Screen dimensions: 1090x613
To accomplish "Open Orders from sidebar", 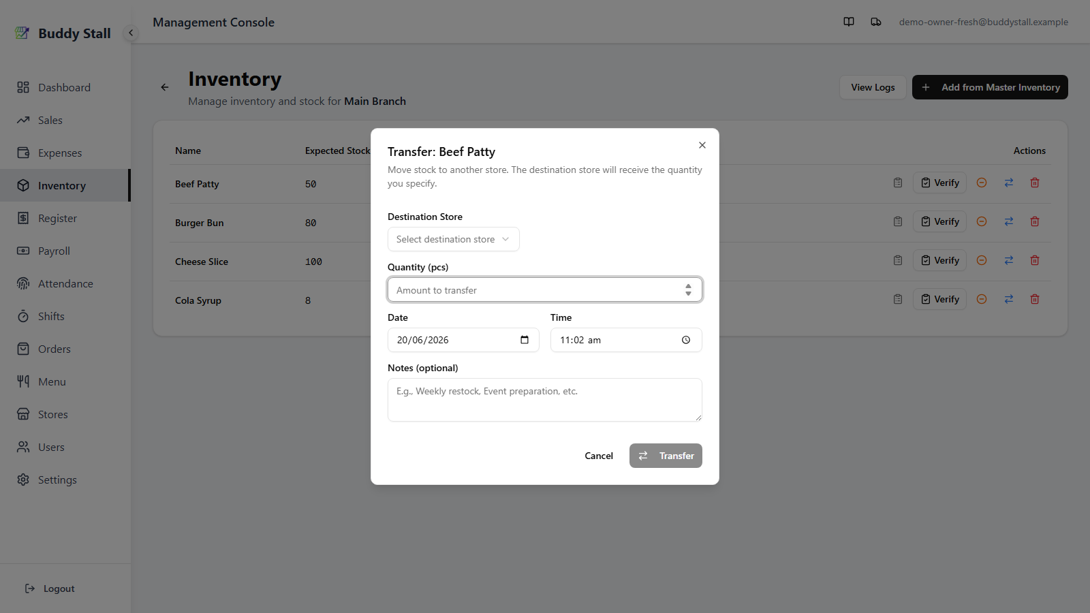I will click(x=65, y=349).
